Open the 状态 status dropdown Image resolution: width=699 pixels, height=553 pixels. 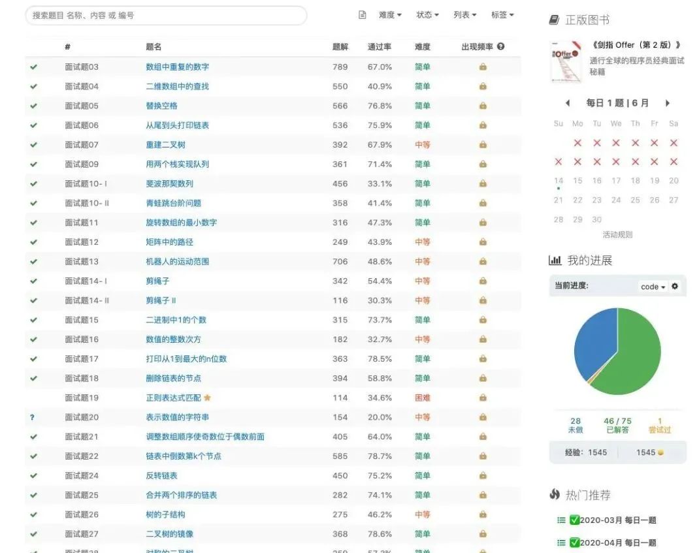[427, 15]
